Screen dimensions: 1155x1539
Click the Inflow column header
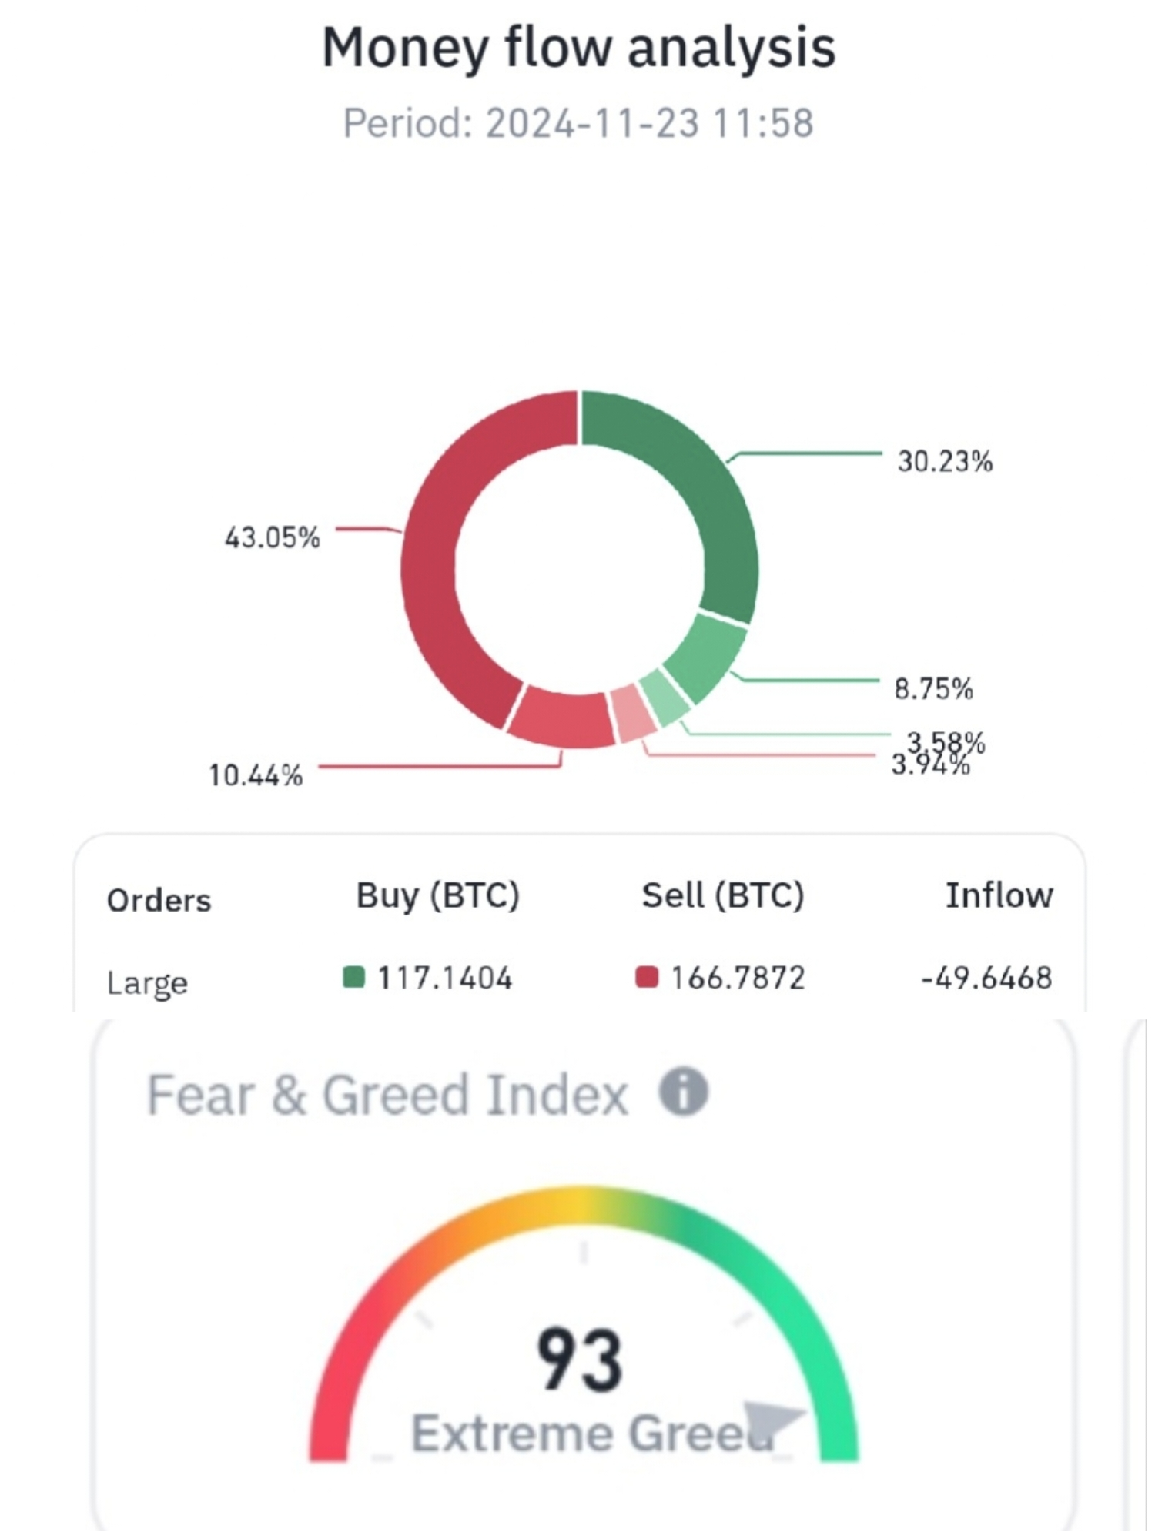click(999, 895)
